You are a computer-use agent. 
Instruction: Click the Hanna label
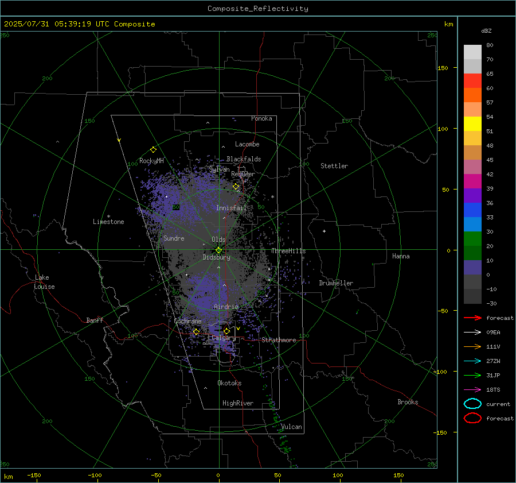pyautogui.click(x=401, y=256)
